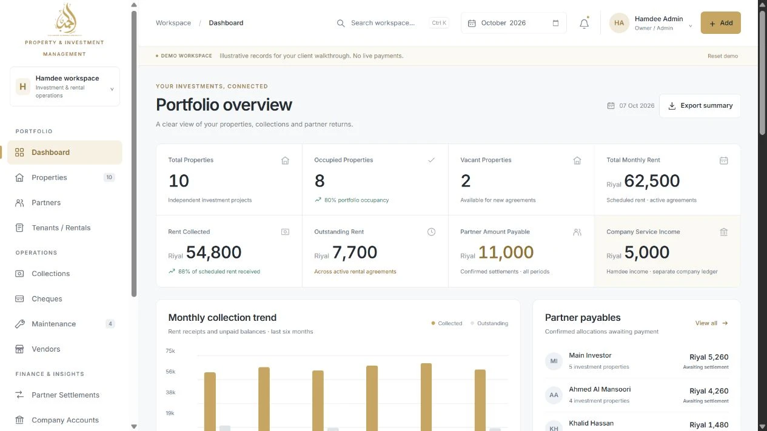Image resolution: width=767 pixels, height=431 pixels.
Task: Open Maintenance section
Action: click(65, 324)
